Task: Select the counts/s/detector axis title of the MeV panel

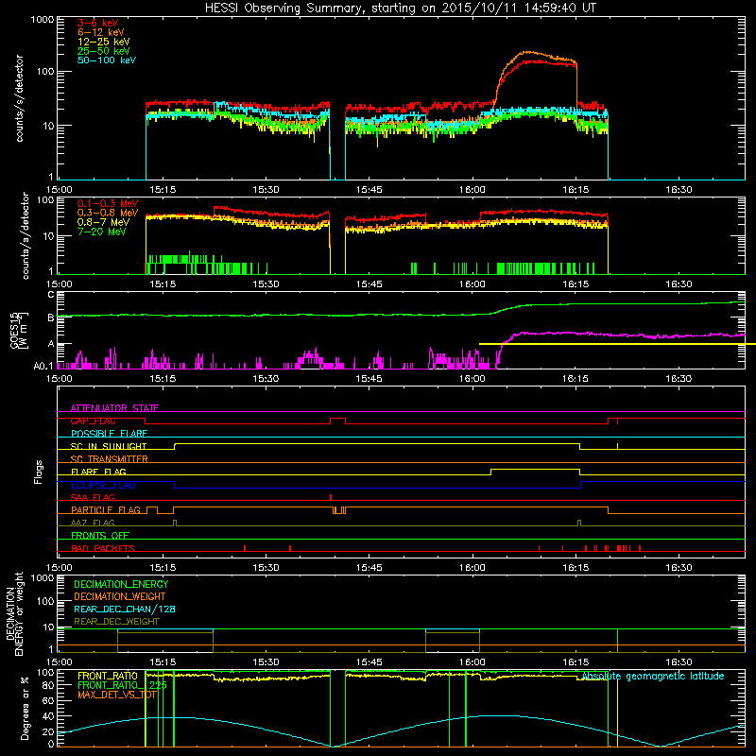Action: (x=26, y=235)
